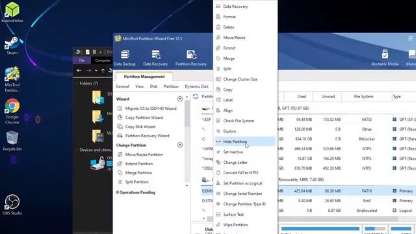Screen dimensions: 416x234
Task: Click Explore magnifier icon in context menu
Action: click(218, 131)
